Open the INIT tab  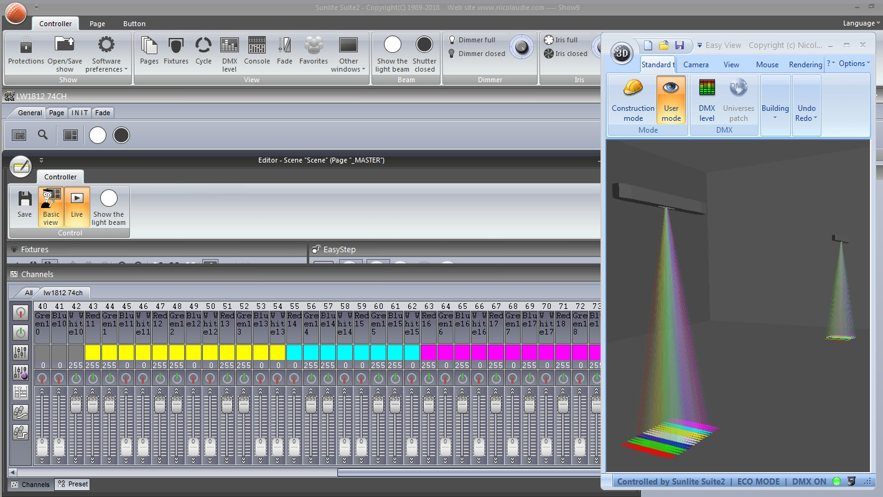[79, 113]
